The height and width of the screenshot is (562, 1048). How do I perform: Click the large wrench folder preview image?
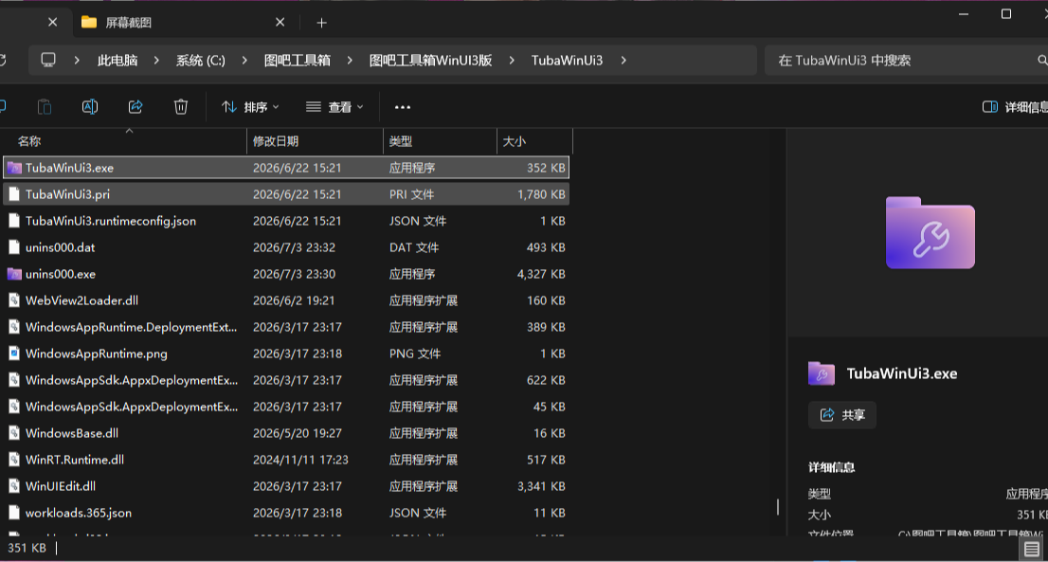tap(930, 232)
